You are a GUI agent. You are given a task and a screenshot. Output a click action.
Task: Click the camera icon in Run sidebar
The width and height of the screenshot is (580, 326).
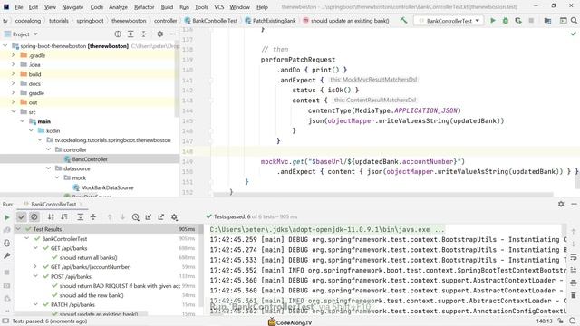click(x=6, y=285)
